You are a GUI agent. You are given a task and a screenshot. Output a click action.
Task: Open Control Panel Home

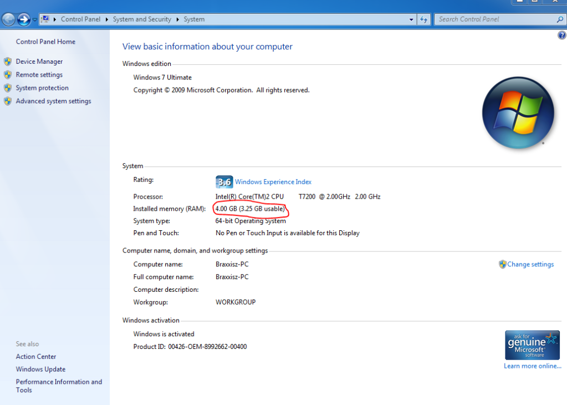click(45, 42)
